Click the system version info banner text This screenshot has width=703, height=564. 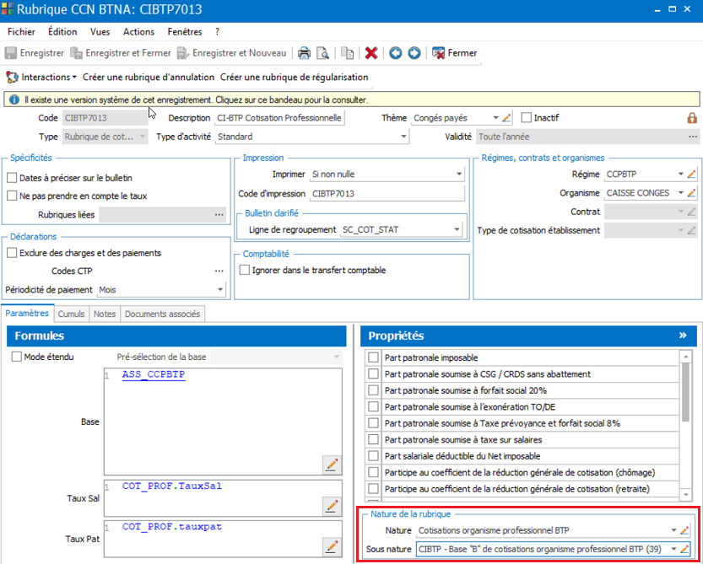click(x=197, y=99)
